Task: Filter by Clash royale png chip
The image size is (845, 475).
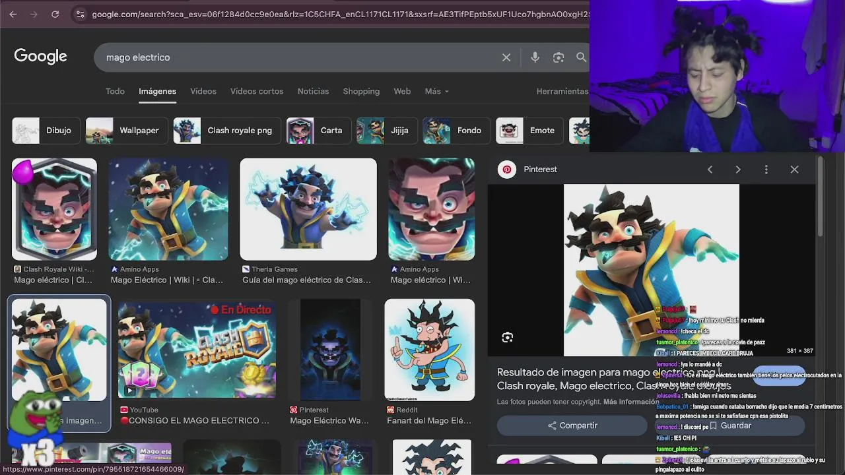Action: coord(227,131)
